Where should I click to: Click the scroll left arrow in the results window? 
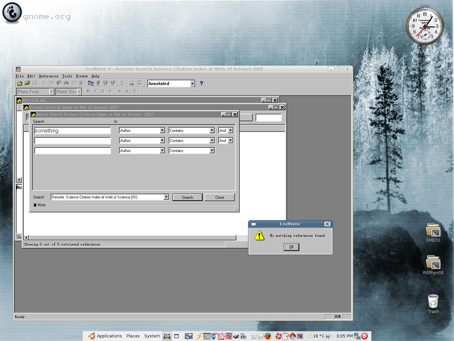click(x=26, y=238)
